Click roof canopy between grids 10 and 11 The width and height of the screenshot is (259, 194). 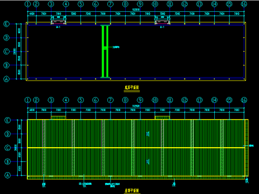coord(162,117)
